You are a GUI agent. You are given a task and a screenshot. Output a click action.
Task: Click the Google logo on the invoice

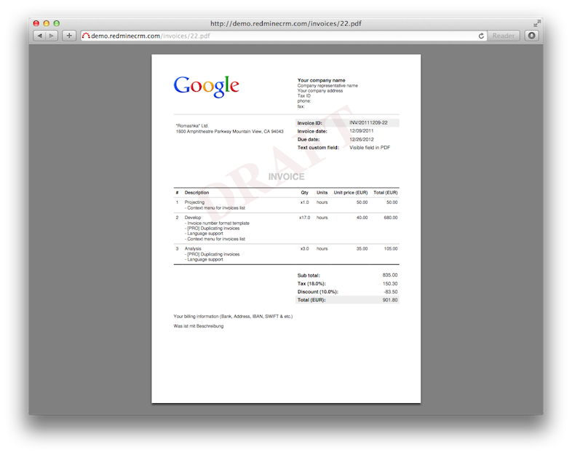[206, 86]
